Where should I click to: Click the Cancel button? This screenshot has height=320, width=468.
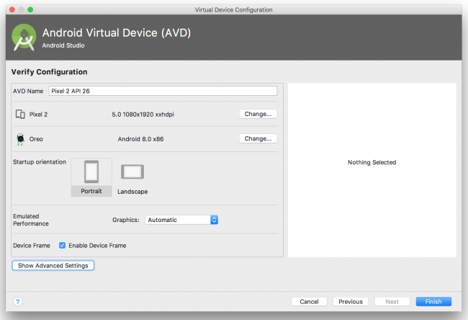(x=309, y=301)
